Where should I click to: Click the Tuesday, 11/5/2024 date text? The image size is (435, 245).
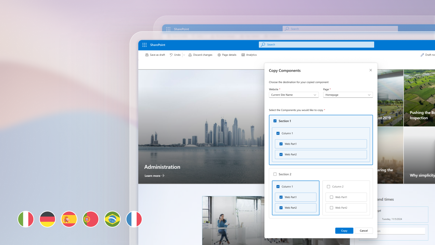click(x=393, y=219)
